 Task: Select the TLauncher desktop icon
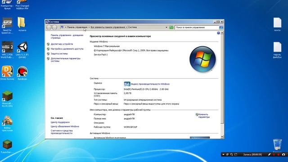coord(7,147)
